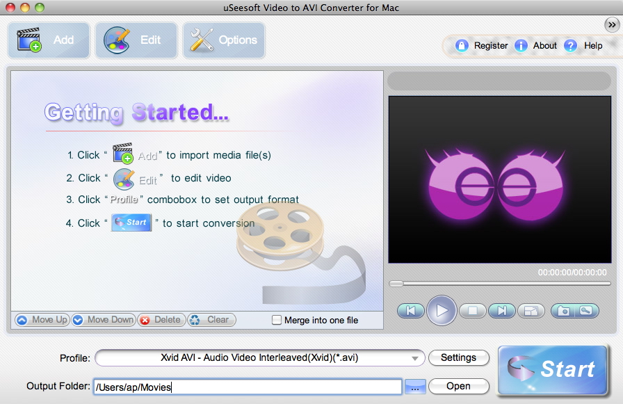Play the video preview
623x404 pixels.
click(442, 310)
